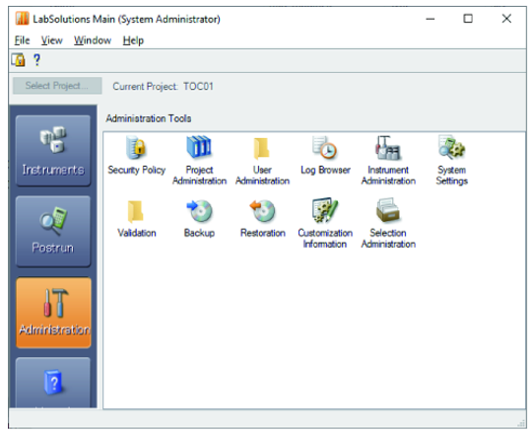Open Selection Administration tool

point(388,223)
